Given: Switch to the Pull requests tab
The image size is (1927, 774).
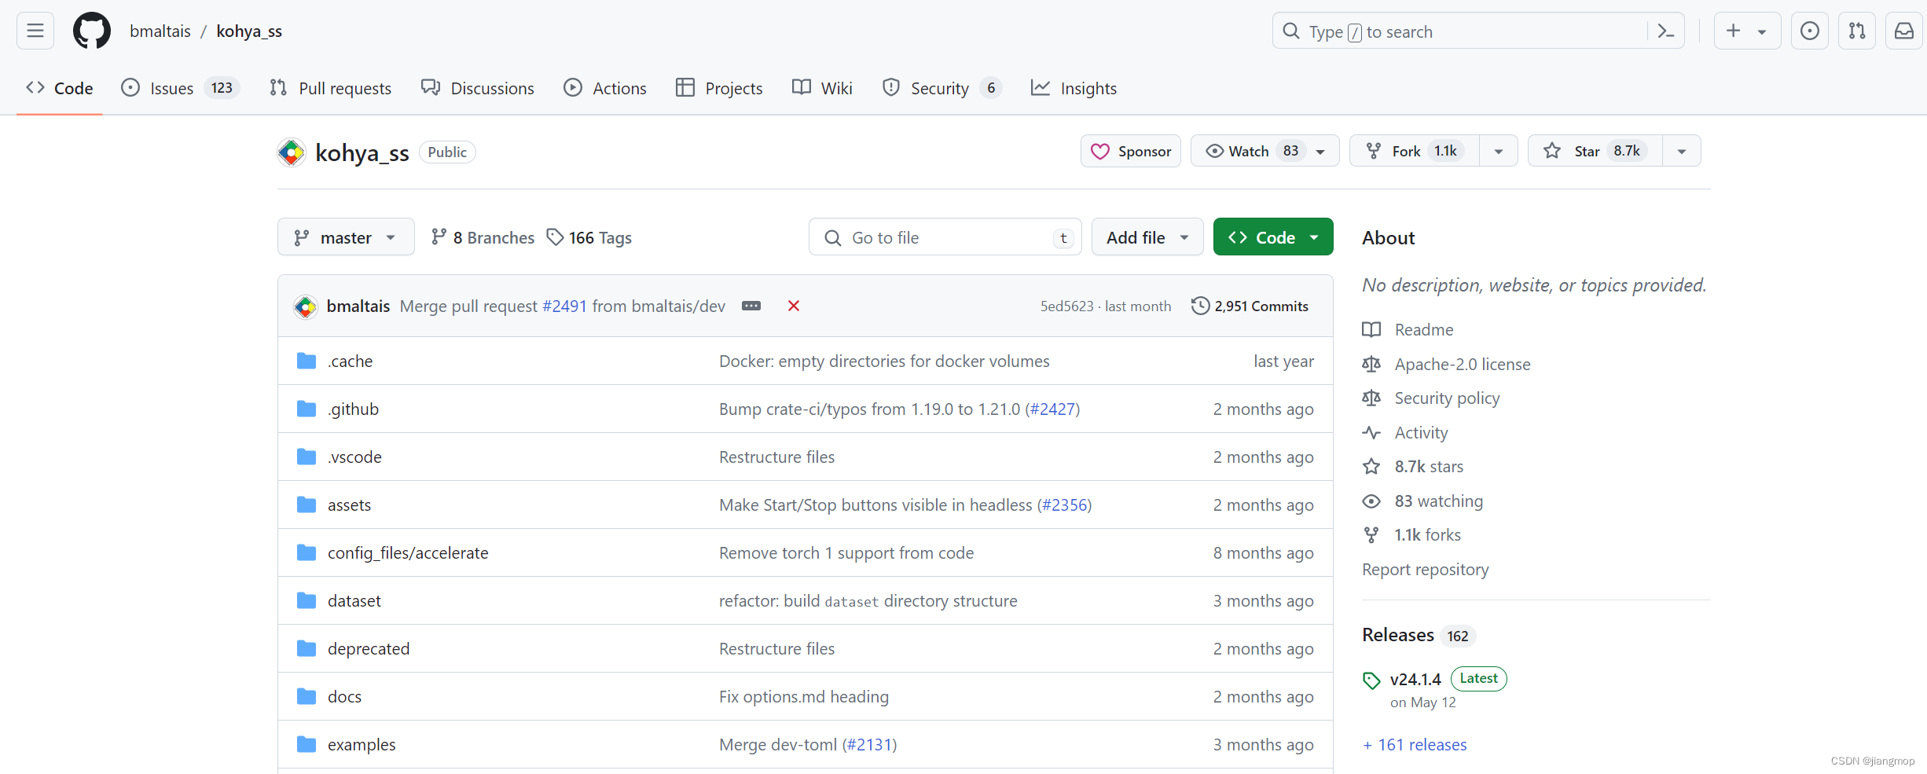Looking at the screenshot, I should [x=331, y=88].
